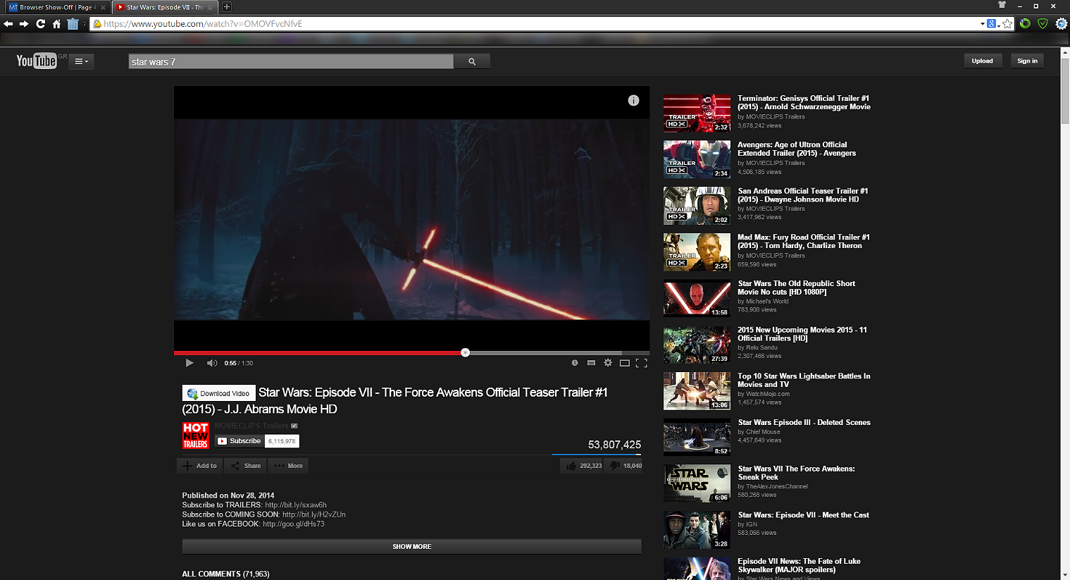Click the blue trash can toolbar icon
The height and width of the screenshot is (580, 1070).
73,24
